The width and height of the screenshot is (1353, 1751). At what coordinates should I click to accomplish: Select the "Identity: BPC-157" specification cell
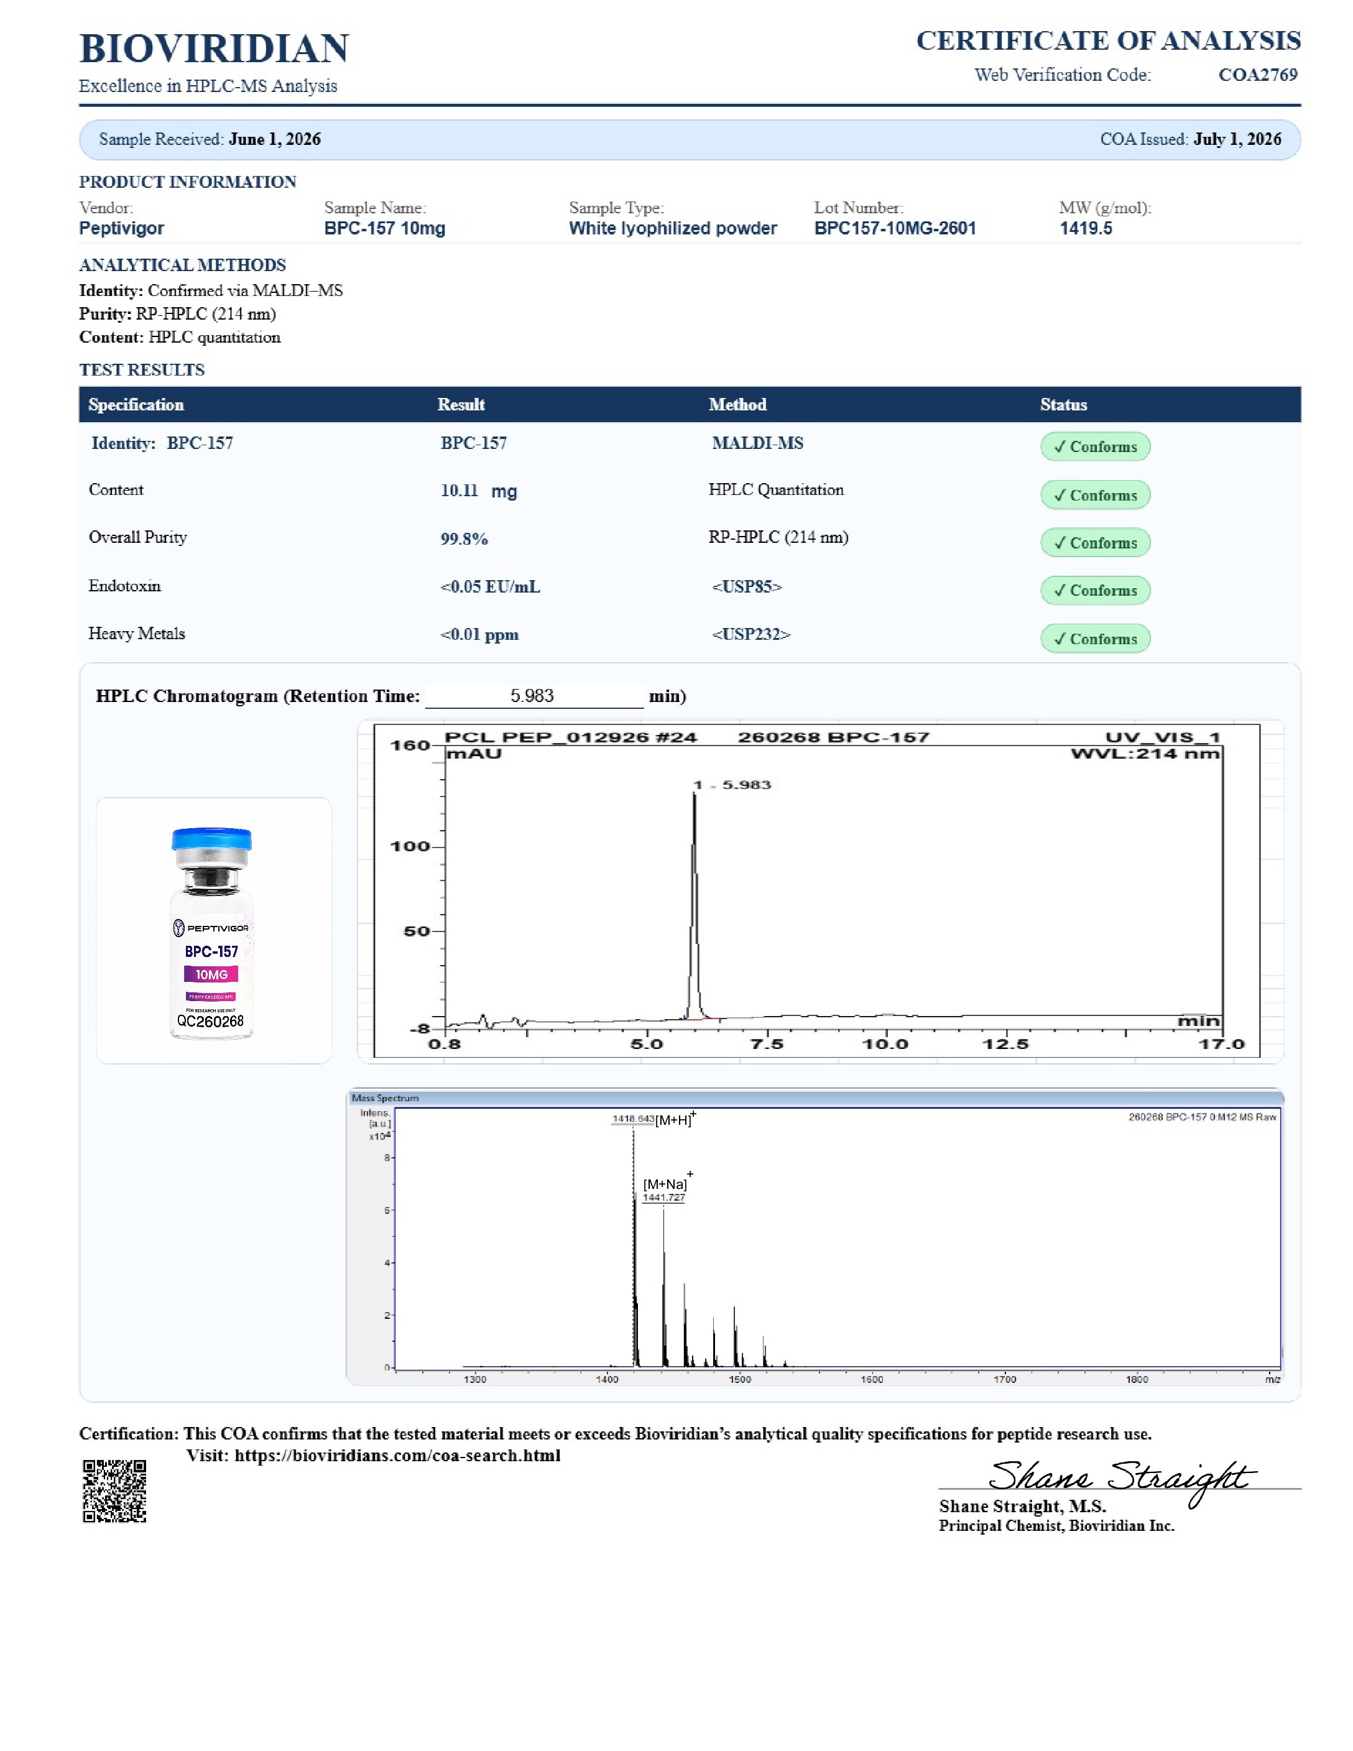162,443
